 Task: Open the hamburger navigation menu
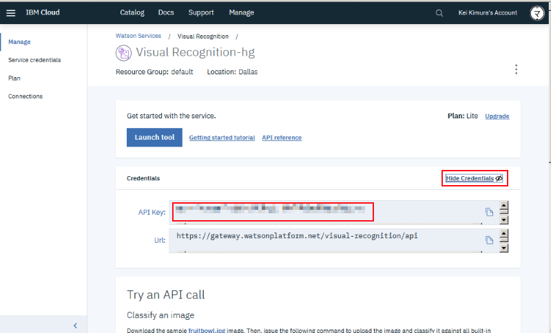(x=11, y=13)
